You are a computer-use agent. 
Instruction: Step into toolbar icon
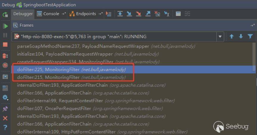point(129,14)
